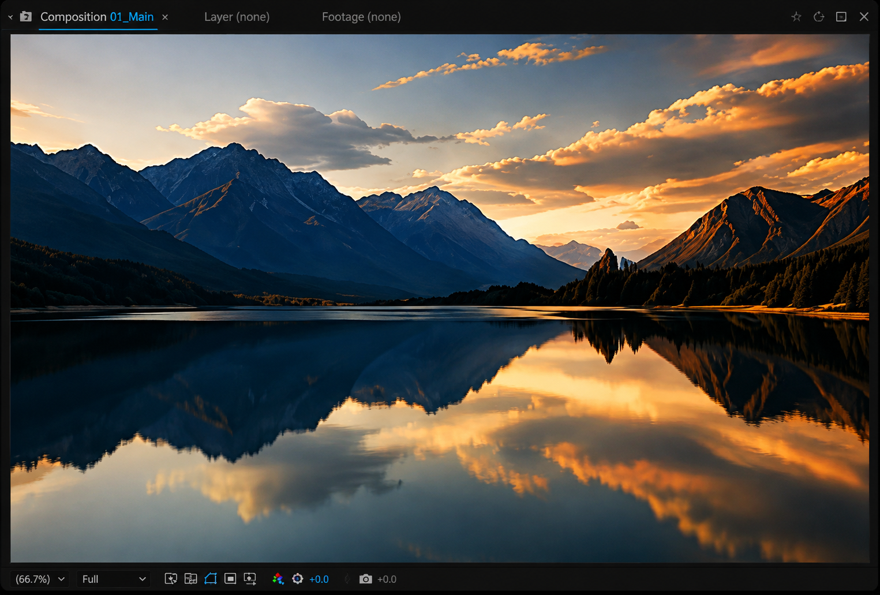Screen dimensions: 880x595
Task: Toggle Transparency Grid icon
Action: tap(190, 579)
